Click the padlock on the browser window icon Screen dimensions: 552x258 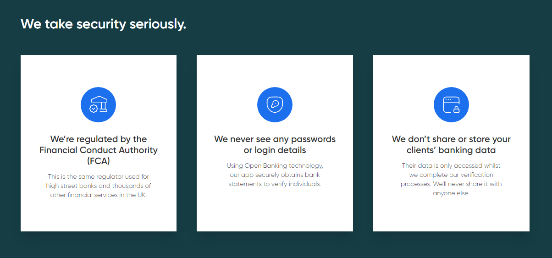click(456, 110)
